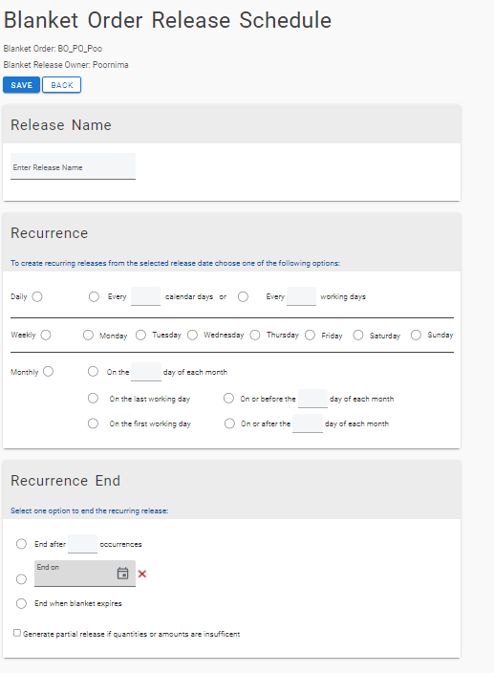Click the BACK button

62,85
